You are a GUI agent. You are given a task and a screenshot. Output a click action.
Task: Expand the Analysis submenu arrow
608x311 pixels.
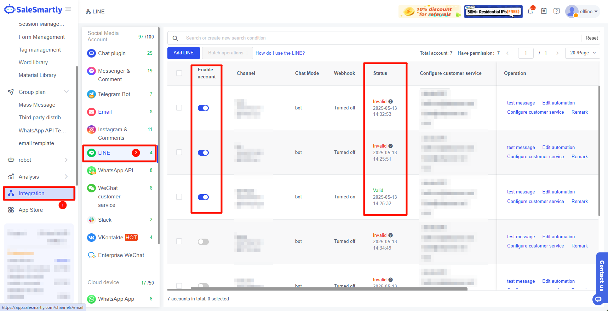click(66, 177)
